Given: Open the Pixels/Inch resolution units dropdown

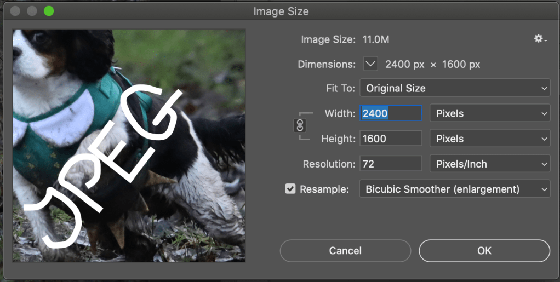Looking at the screenshot, I should pyautogui.click(x=490, y=164).
